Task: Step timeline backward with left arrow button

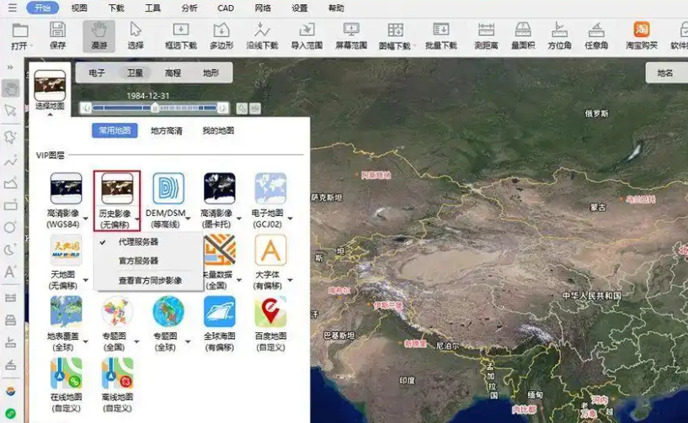Action: coord(86,108)
